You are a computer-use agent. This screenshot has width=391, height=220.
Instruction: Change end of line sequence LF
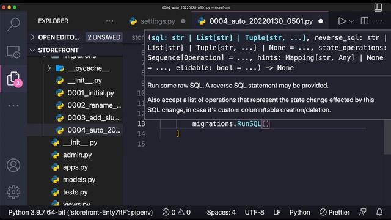click(x=277, y=212)
